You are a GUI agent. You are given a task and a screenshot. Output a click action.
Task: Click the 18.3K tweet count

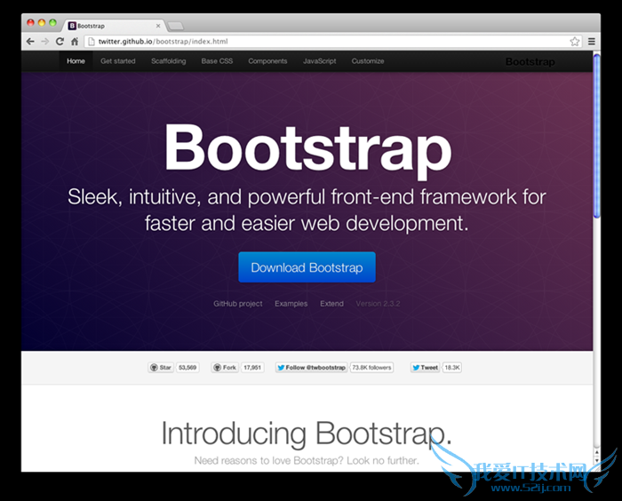point(451,368)
